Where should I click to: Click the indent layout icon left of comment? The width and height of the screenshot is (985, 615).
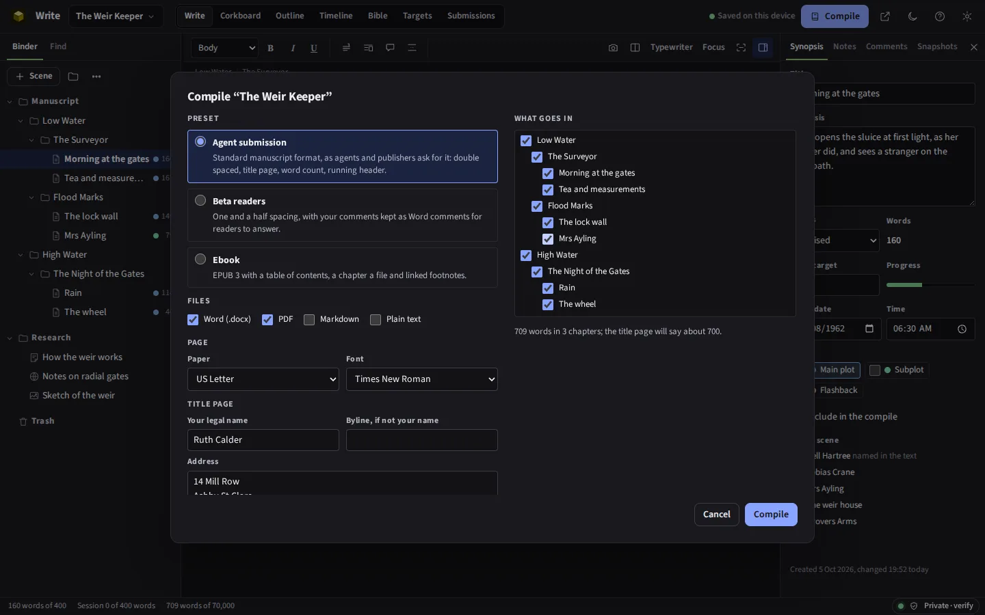click(x=368, y=48)
